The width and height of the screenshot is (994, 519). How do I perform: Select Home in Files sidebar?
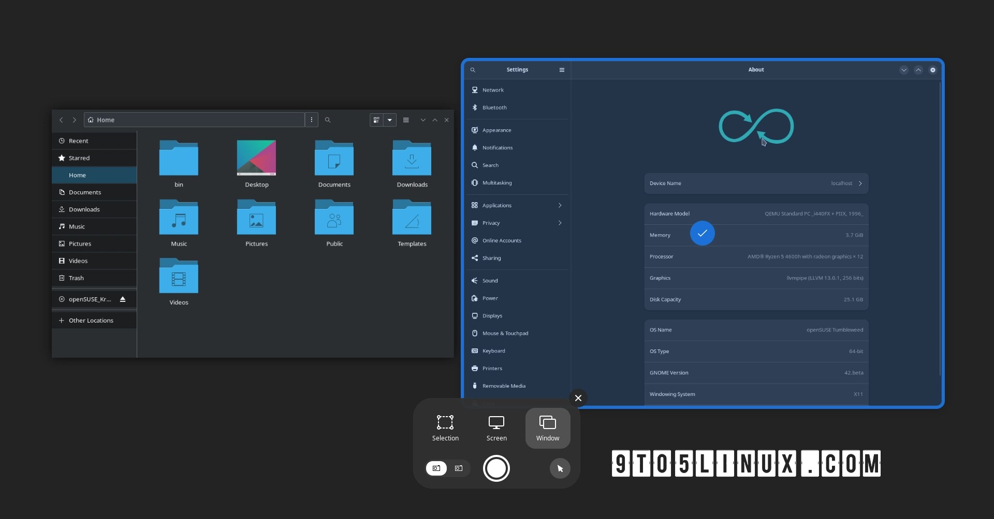pyautogui.click(x=94, y=175)
